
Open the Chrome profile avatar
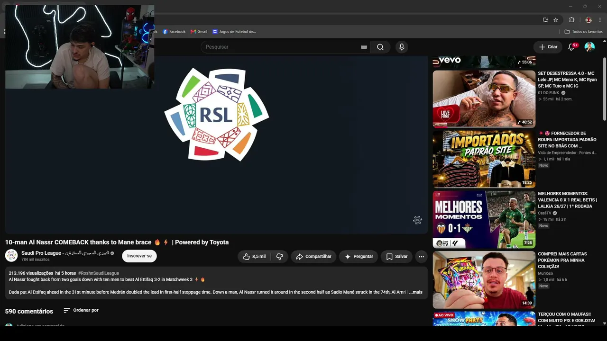589,20
